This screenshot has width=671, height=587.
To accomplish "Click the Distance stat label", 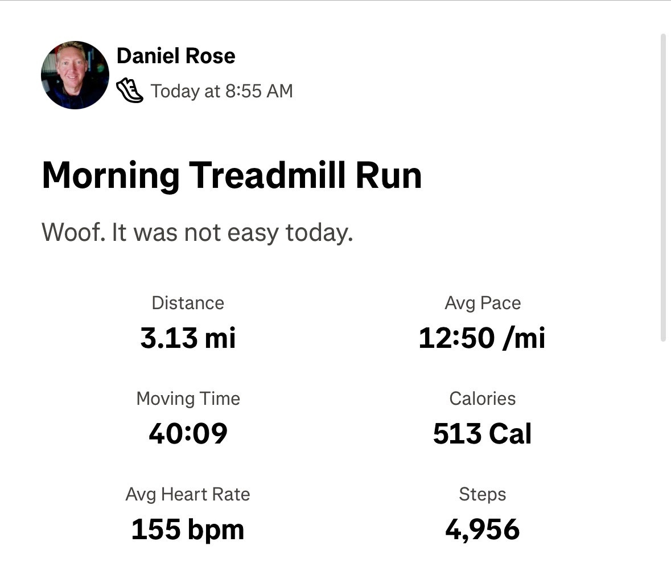I will click(x=188, y=303).
